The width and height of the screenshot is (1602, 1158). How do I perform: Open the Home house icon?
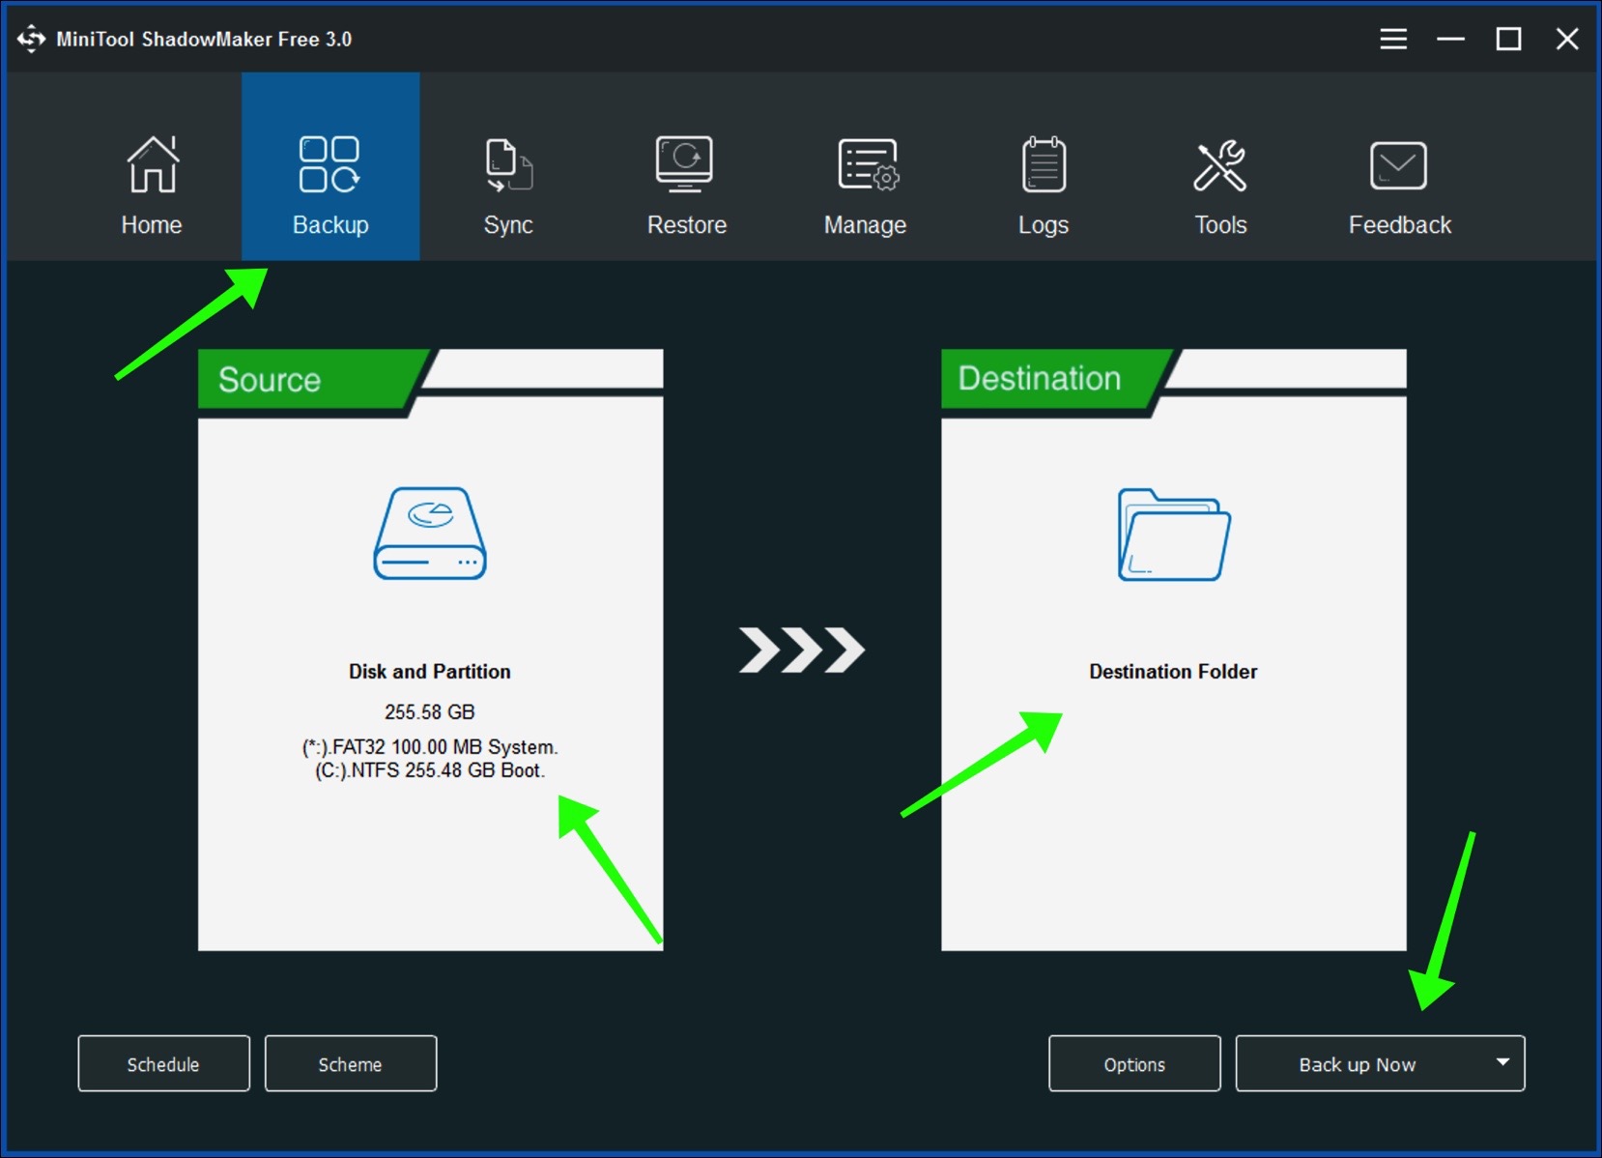(x=153, y=163)
